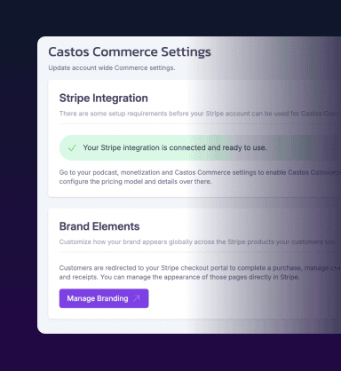This screenshot has width=341, height=371.
Task: Click the divider line under Brand Elements description
Action: pyautogui.click(x=198, y=252)
